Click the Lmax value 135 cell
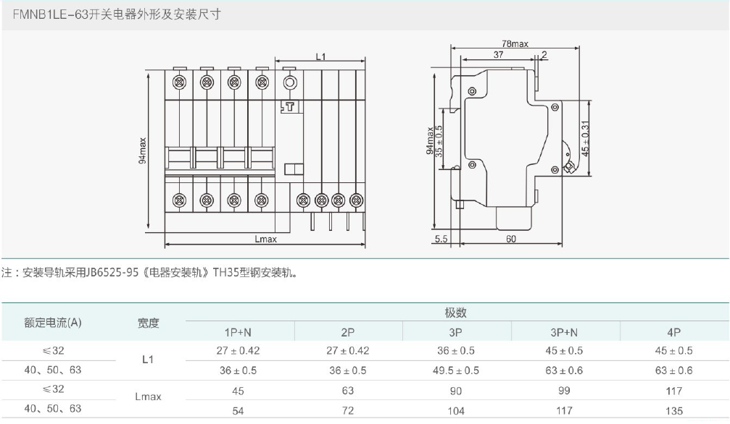The height and width of the screenshot is (424, 730). [x=673, y=410]
